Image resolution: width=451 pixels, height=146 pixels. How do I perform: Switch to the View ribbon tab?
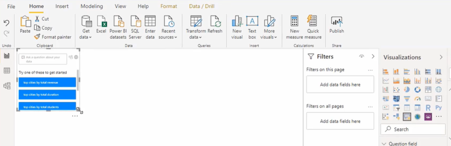tap(120, 6)
